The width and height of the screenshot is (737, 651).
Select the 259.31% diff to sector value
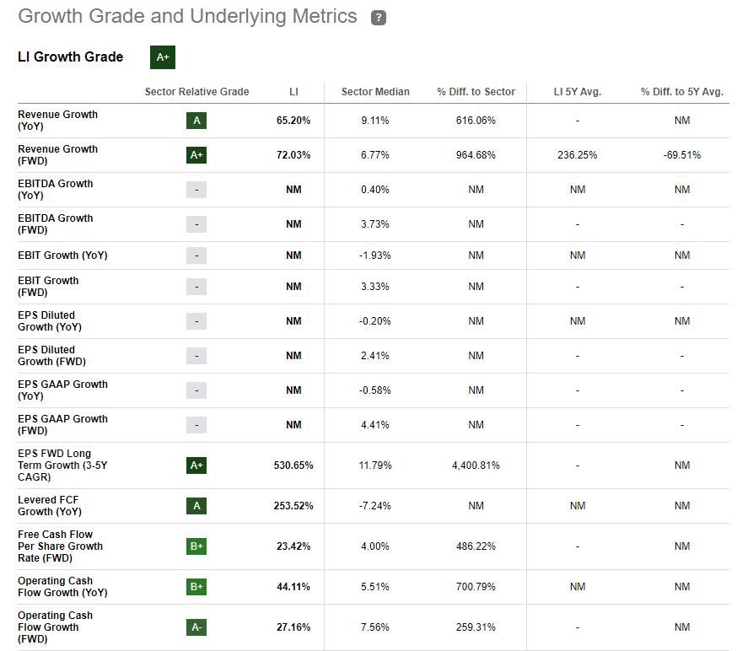(x=476, y=627)
